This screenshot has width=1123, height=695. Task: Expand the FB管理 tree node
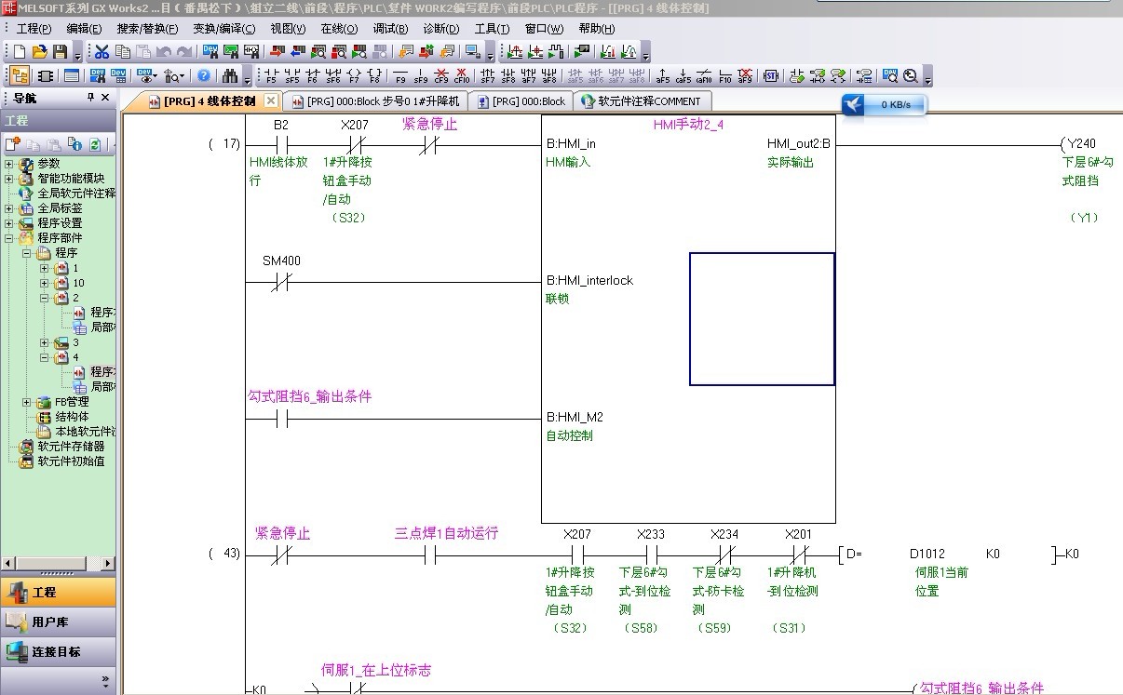click(27, 402)
